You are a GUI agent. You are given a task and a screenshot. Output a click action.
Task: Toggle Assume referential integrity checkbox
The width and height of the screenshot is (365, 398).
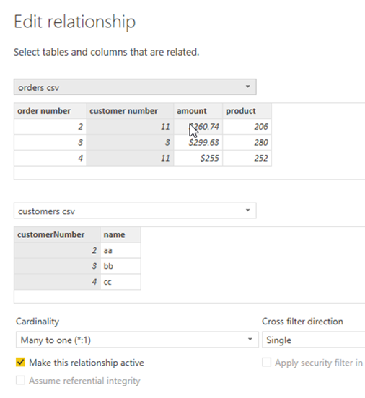click(20, 380)
